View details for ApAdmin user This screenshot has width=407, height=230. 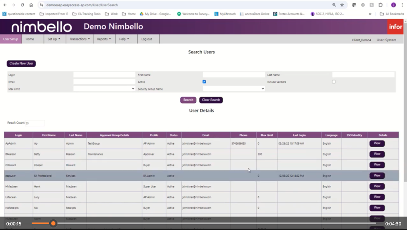coord(377,143)
